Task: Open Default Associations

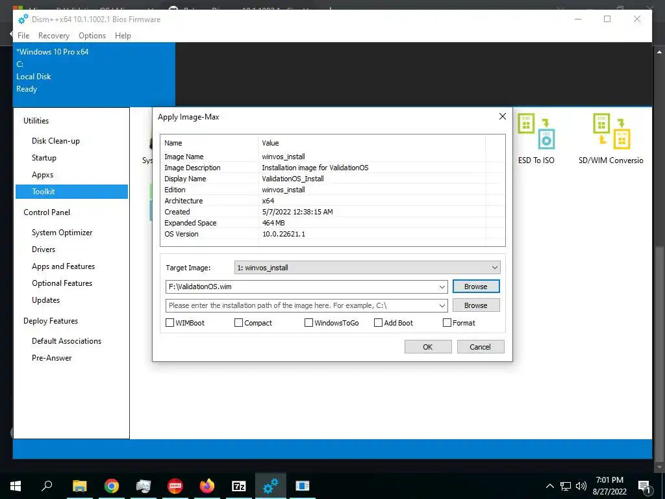Action: pyautogui.click(x=67, y=341)
